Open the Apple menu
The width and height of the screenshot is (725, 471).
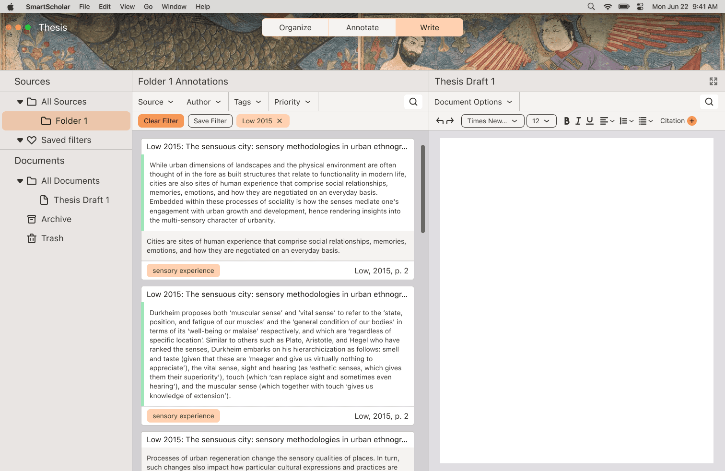click(x=11, y=7)
